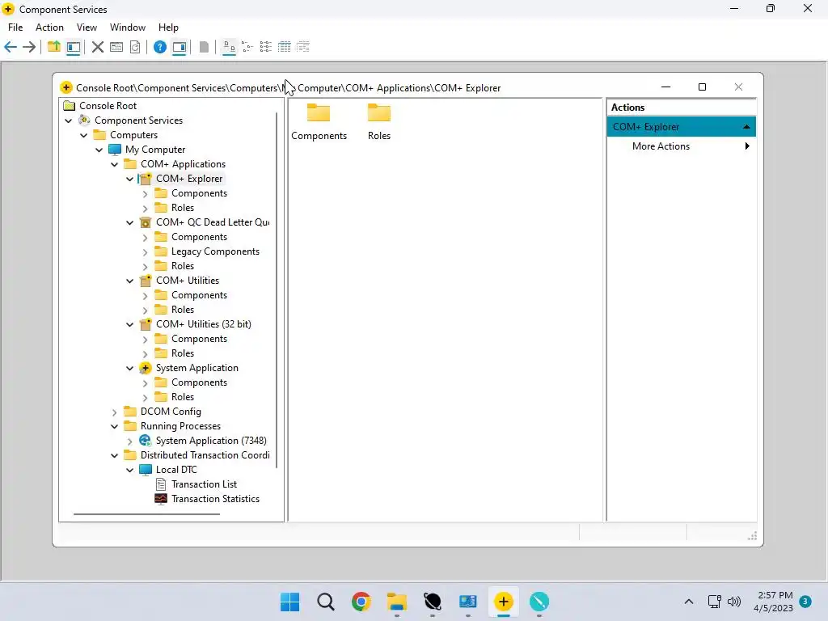The height and width of the screenshot is (621, 828).
Task: Expand Legacy Components node
Action: [146, 252]
